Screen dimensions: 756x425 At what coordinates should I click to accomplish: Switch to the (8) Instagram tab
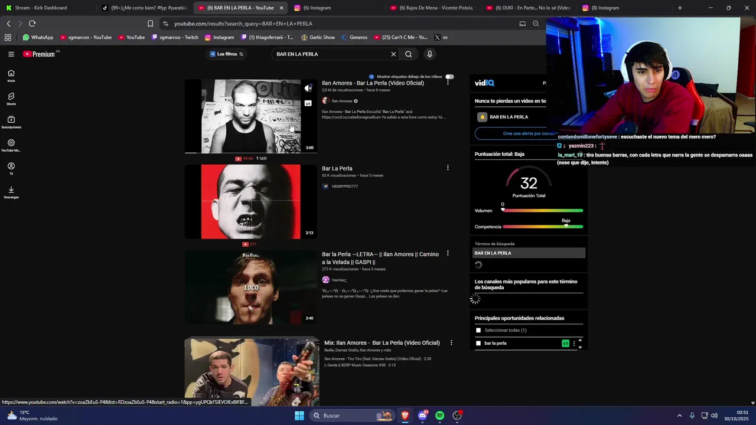(625, 8)
